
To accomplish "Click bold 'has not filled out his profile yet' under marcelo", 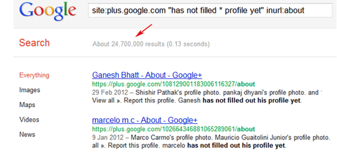I will [x=236, y=146].
